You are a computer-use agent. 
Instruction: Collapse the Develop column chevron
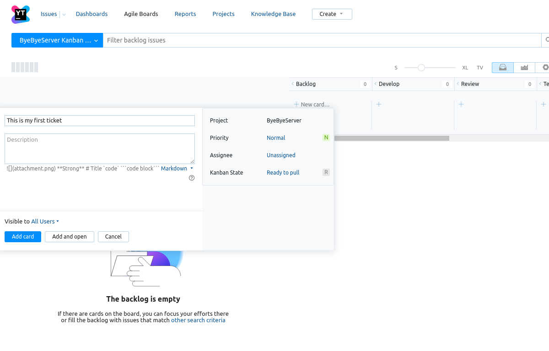click(x=375, y=84)
